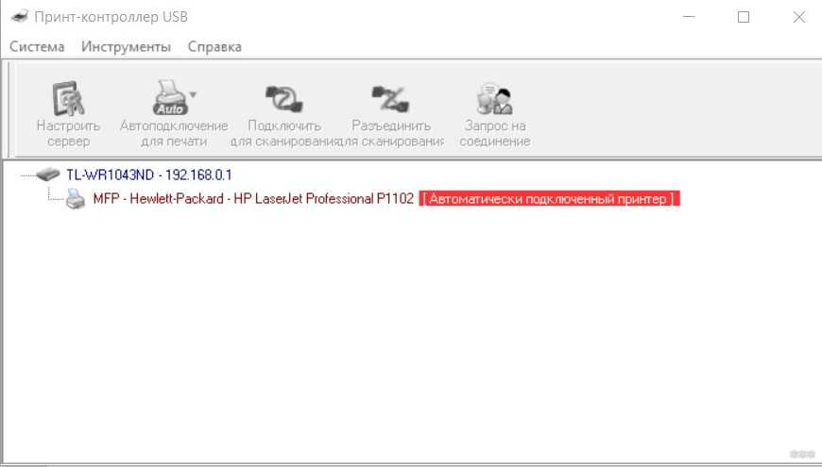
Task: Open the Система menu
Action: pyautogui.click(x=37, y=46)
